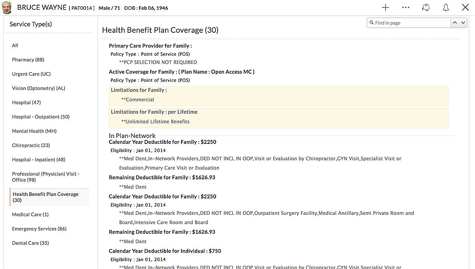
Task: Select Mental Health (MH)
Action: pyautogui.click(x=33, y=131)
